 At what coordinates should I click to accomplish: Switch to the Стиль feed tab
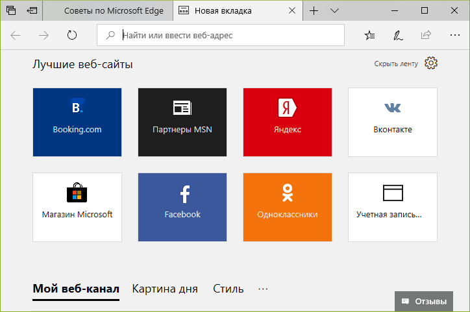(228, 289)
